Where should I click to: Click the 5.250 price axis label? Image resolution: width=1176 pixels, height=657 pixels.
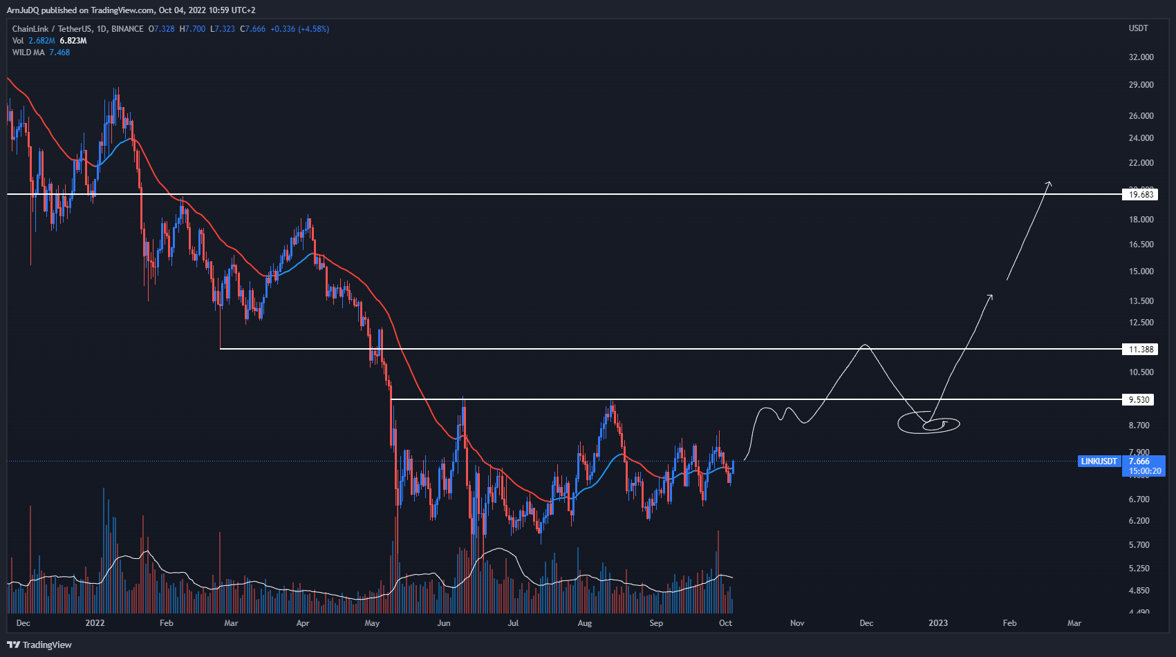click(x=1139, y=569)
